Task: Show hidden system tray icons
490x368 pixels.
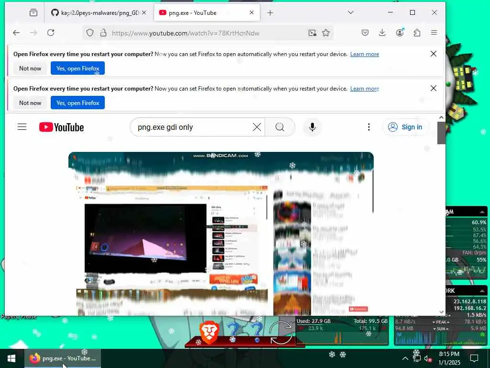Action: (405, 358)
